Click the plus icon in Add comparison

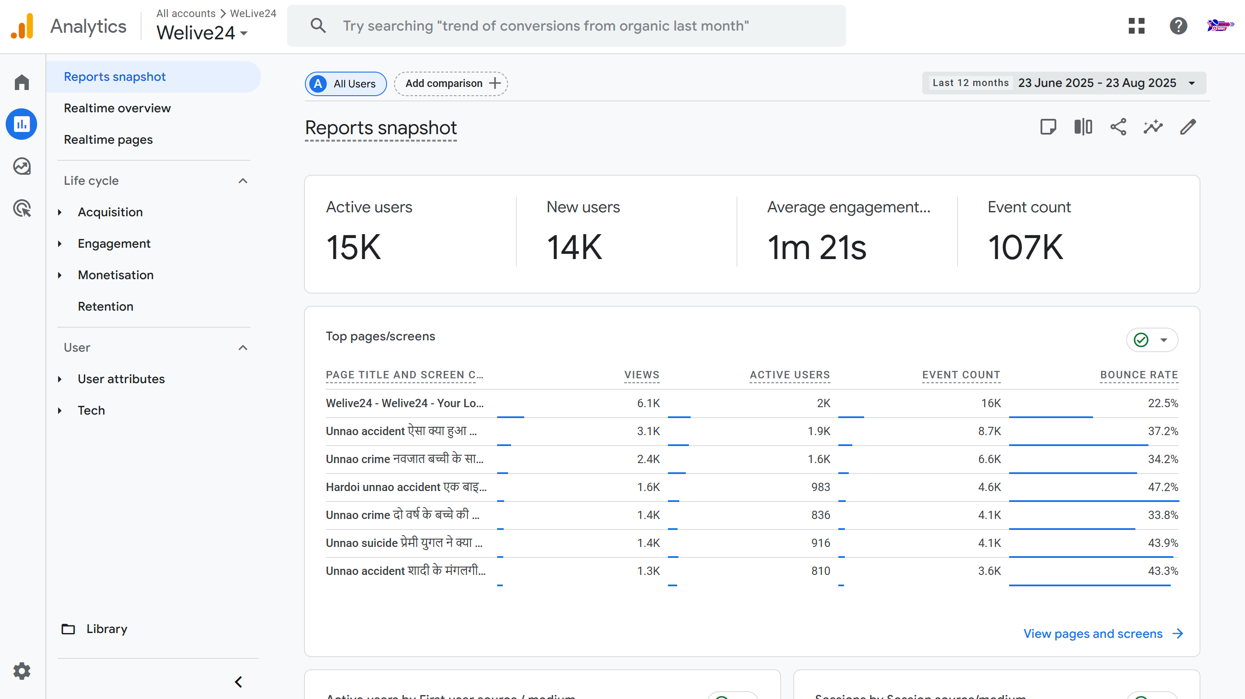(x=495, y=83)
